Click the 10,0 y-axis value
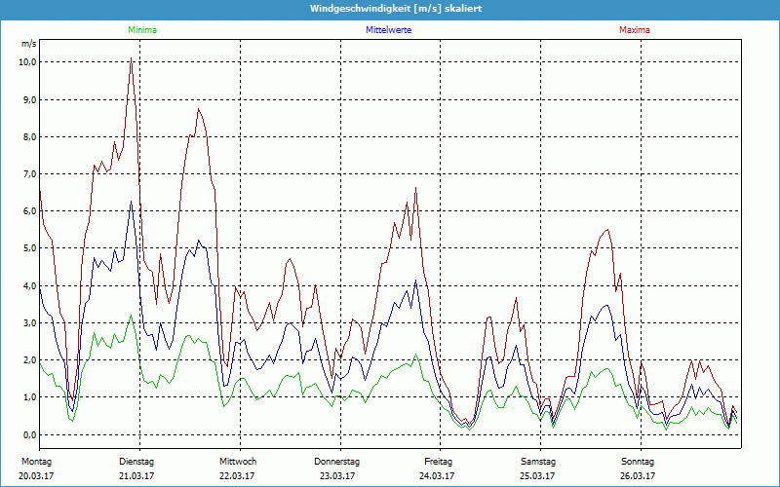 pyautogui.click(x=27, y=62)
